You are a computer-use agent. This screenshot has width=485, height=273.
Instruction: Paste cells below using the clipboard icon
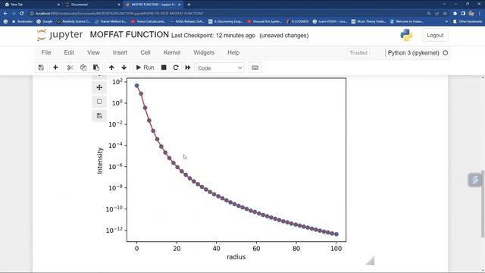coord(96,67)
